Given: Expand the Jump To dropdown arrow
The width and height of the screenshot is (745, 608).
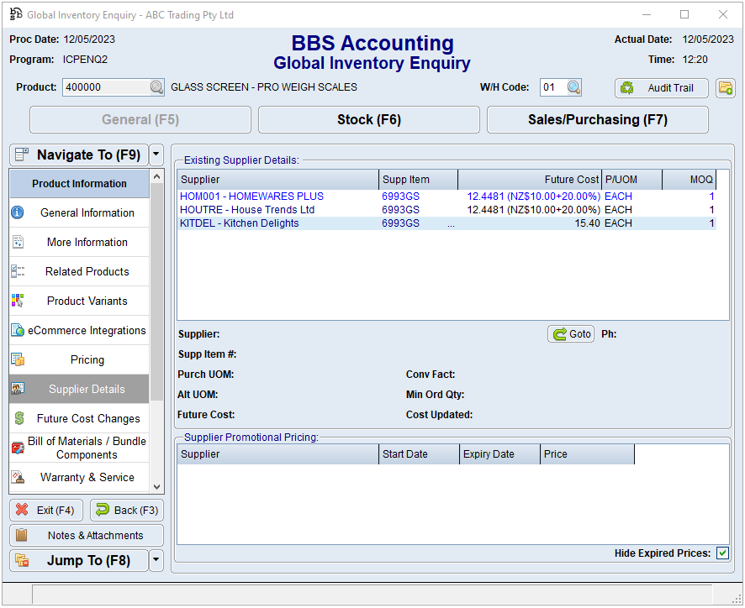Looking at the screenshot, I should (x=156, y=561).
